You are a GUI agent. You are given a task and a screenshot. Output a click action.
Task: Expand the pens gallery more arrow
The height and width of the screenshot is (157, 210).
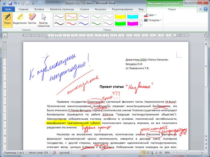[x=141, y=25]
